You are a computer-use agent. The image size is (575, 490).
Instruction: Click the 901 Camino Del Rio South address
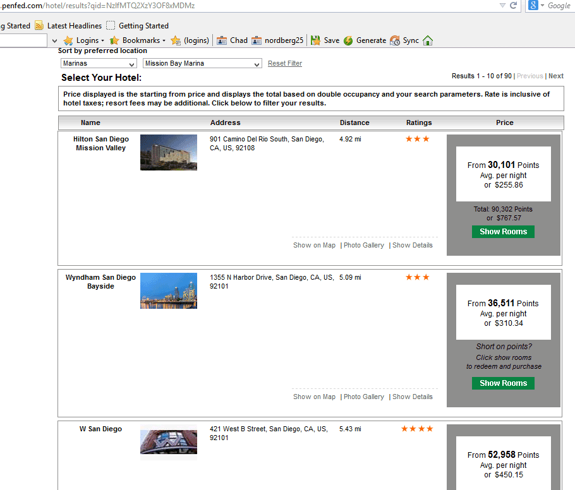click(267, 144)
